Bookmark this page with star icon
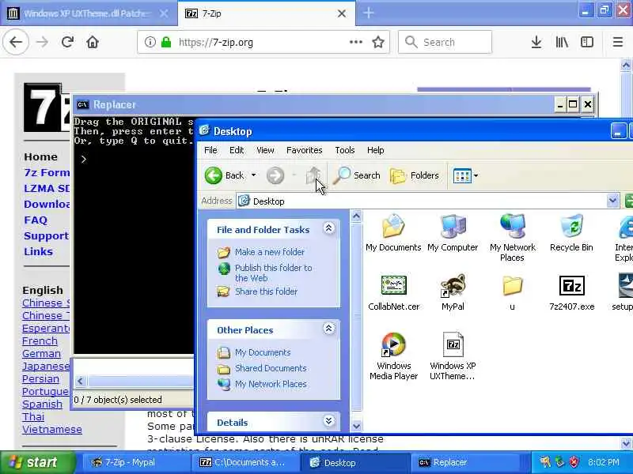The height and width of the screenshot is (474, 633). 378,42
